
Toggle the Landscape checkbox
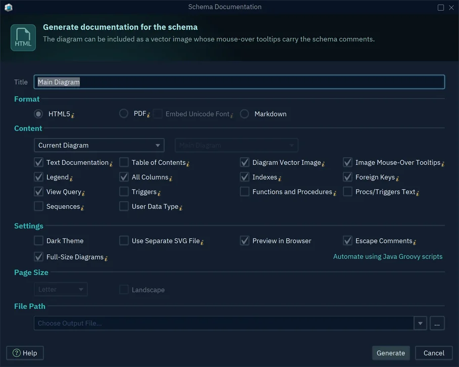(124, 290)
